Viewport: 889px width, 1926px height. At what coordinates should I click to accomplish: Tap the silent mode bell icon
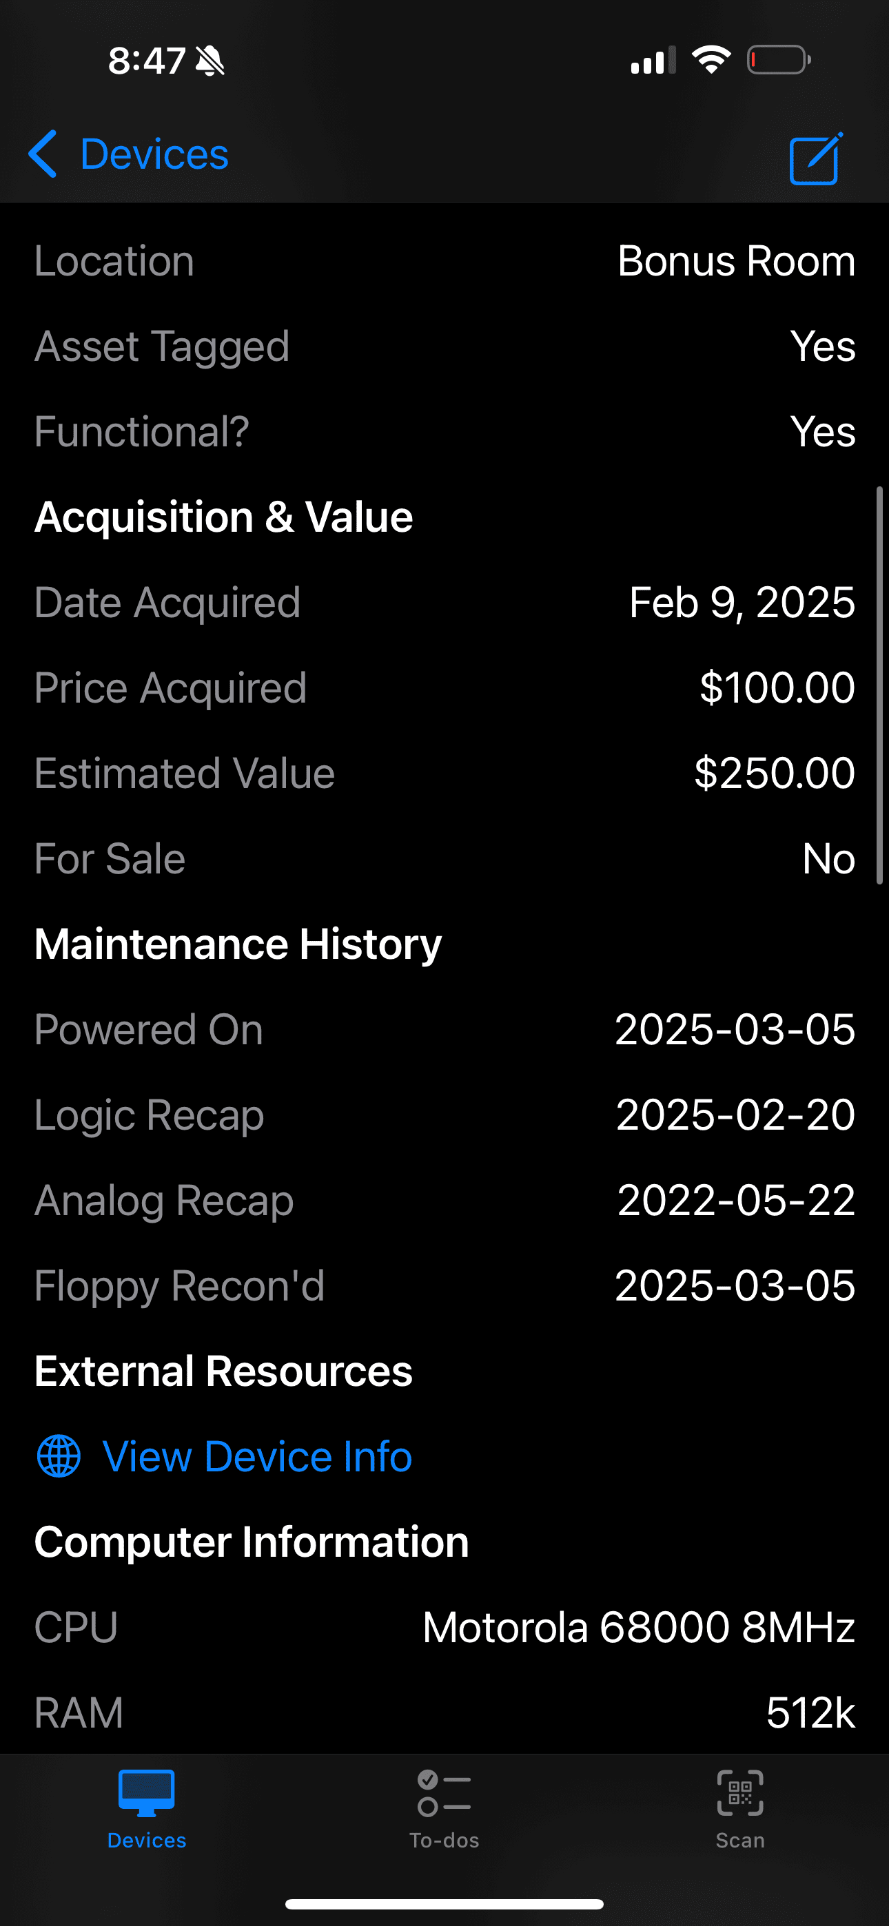(x=210, y=61)
